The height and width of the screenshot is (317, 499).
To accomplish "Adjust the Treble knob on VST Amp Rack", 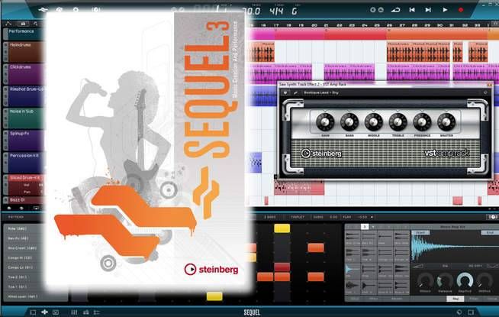I will [396, 121].
